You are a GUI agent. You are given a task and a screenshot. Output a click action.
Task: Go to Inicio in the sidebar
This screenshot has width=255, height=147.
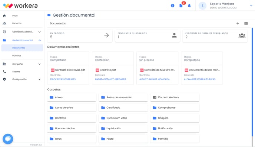[15, 16]
